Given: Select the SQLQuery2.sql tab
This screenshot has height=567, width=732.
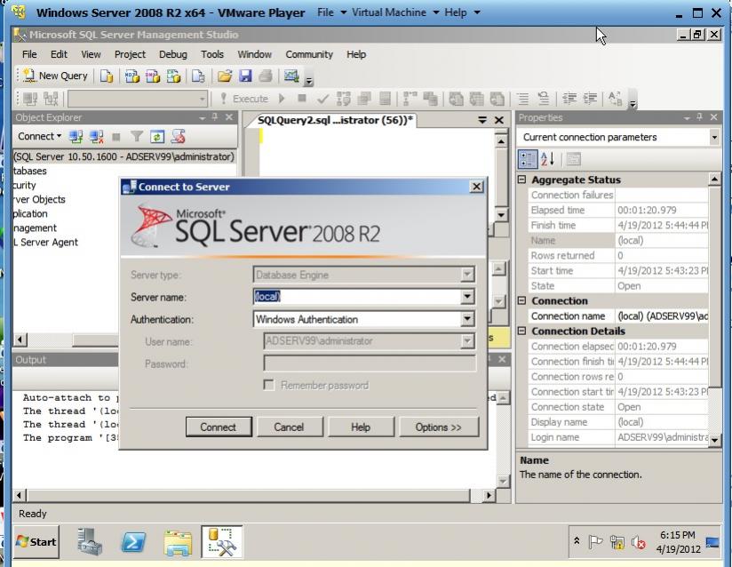Looking at the screenshot, I should [334, 120].
